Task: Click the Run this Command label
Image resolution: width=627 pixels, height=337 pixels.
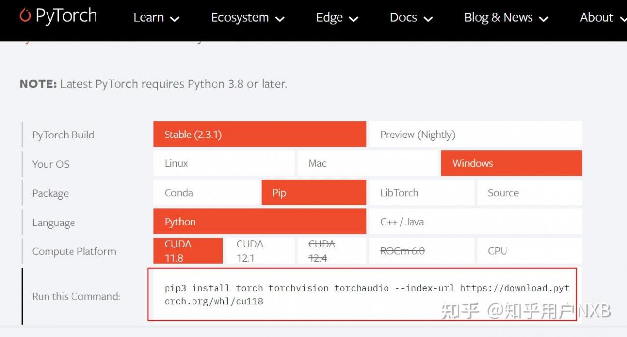Action: point(76,296)
